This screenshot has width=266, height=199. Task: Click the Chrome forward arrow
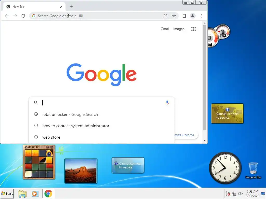point(15,16)
